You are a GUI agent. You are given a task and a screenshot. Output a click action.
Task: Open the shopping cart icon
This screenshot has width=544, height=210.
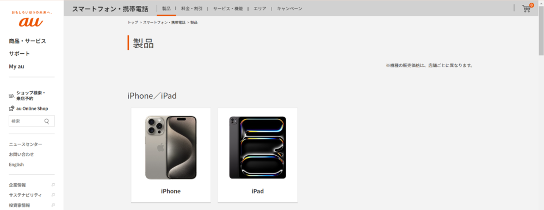click(527, 8)
